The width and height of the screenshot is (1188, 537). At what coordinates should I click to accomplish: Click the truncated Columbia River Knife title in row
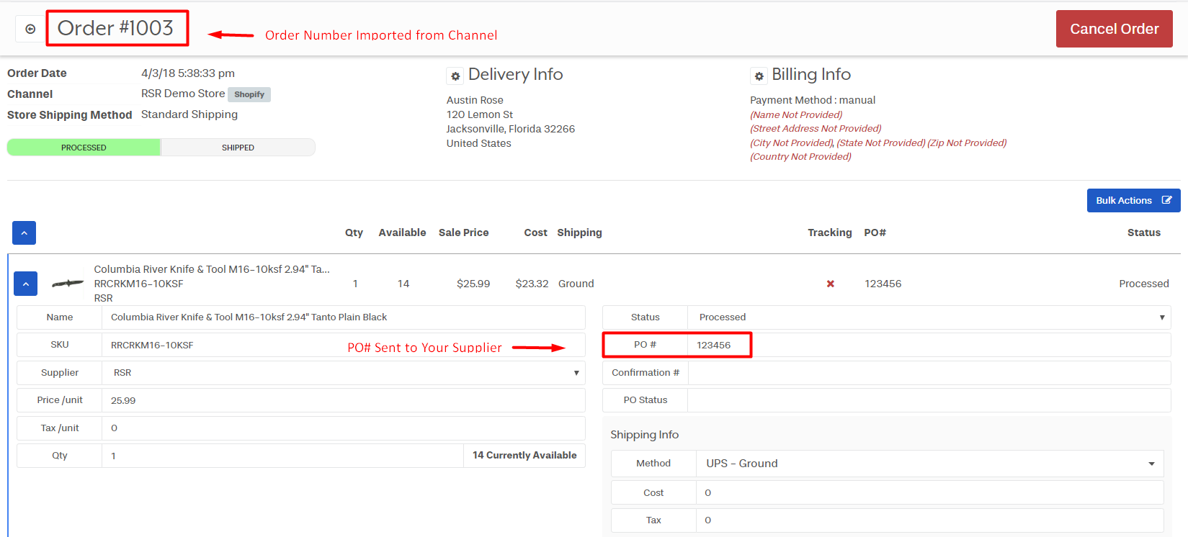212,269
